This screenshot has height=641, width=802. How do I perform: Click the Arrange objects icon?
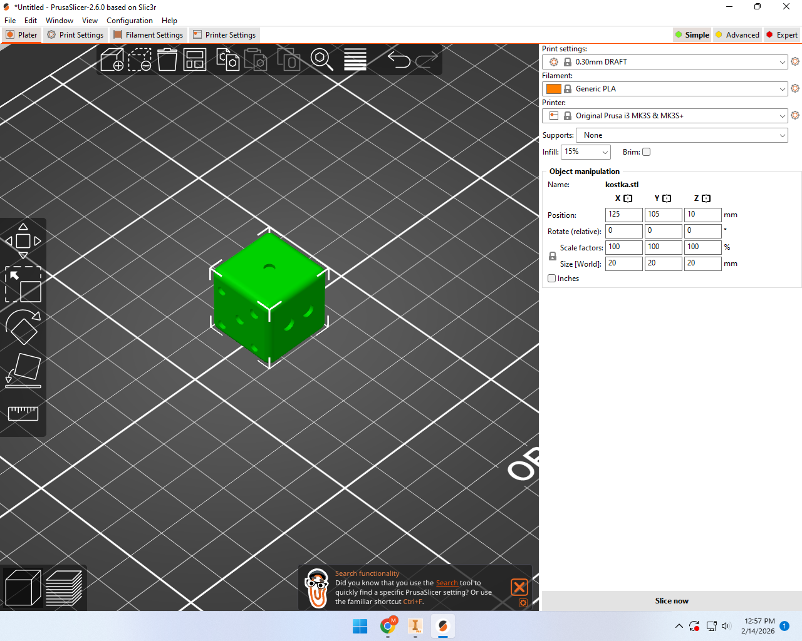coord(195,60)
